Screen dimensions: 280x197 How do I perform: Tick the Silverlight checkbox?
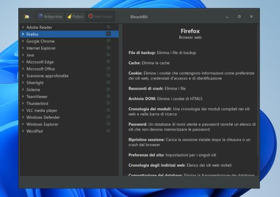tap(108, 82)
